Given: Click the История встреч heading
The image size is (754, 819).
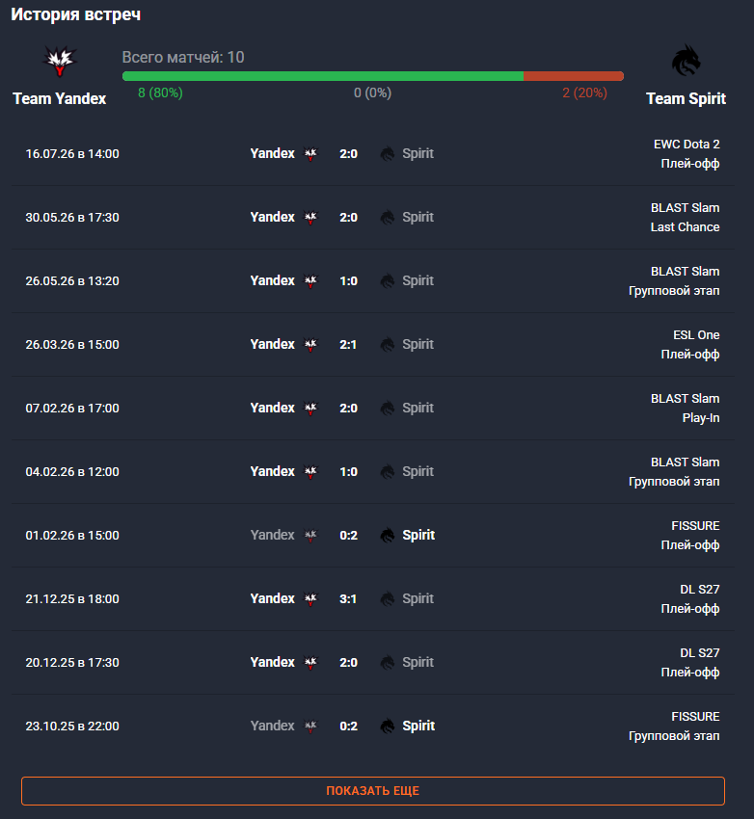Looking at the screenshot, I should click(76, 14).
